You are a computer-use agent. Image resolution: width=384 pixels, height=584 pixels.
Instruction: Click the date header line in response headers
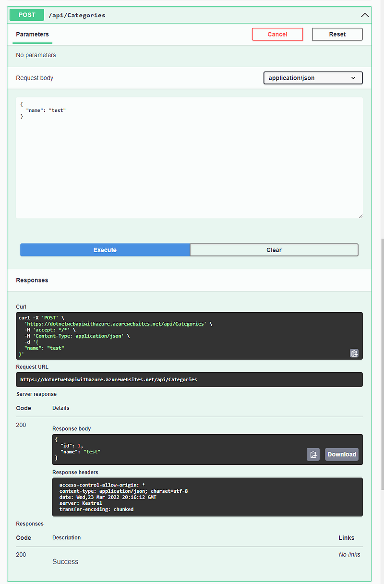click(x=108, y=497)
